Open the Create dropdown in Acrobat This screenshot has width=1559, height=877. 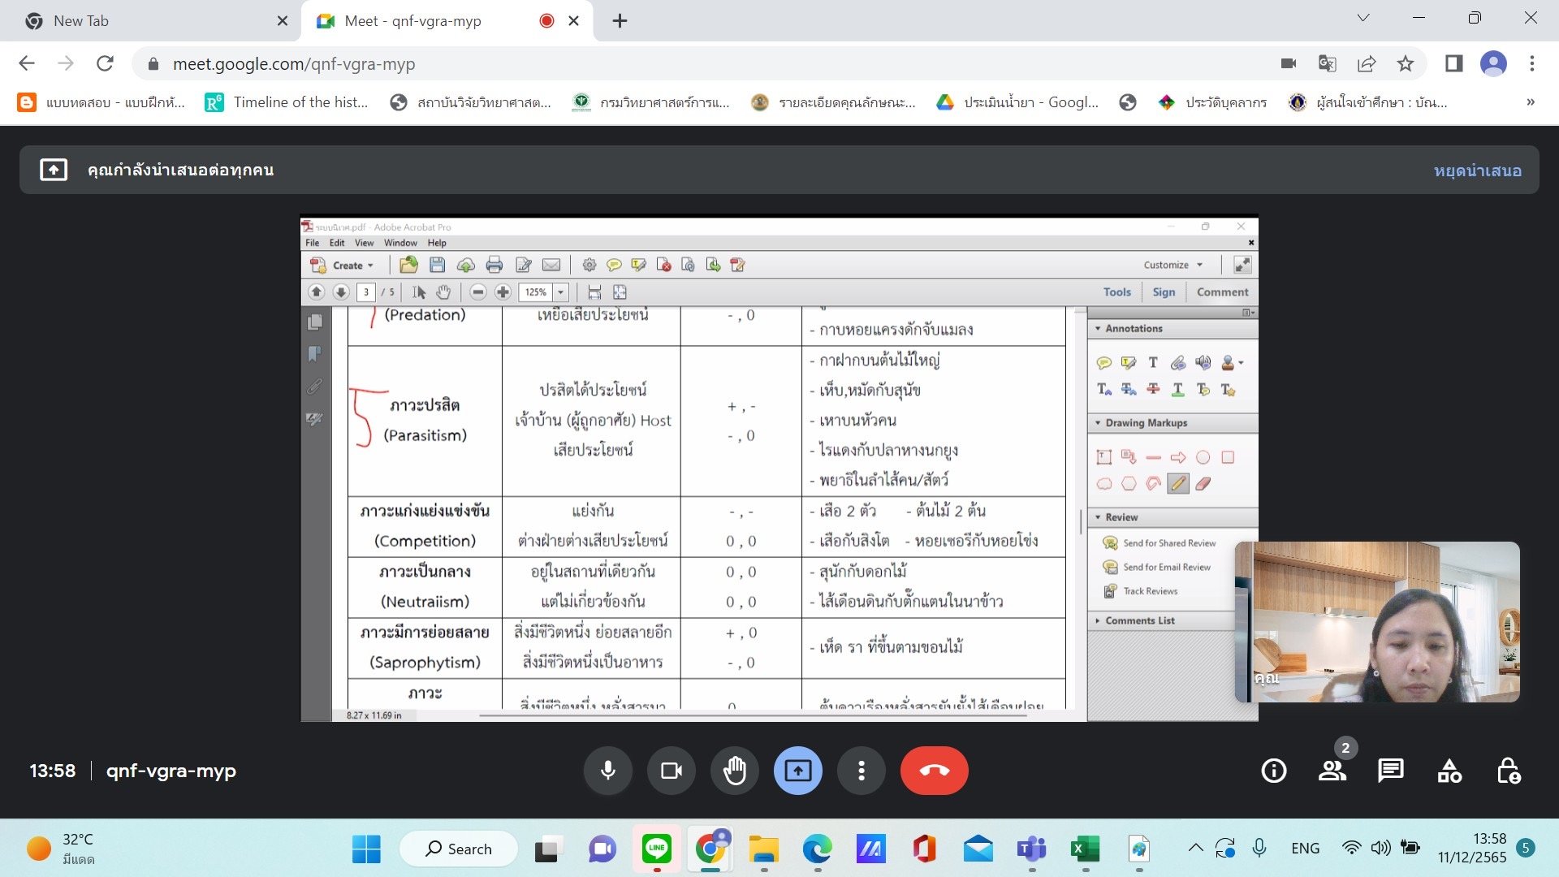(x=343, y=265)
